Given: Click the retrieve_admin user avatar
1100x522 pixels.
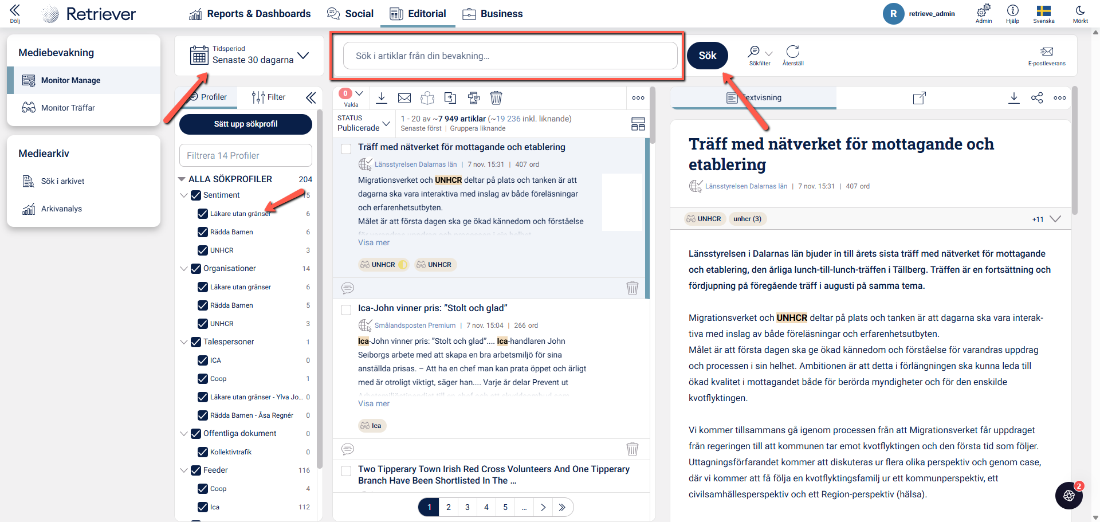Looking at the screenshot, I should (893, 14).
